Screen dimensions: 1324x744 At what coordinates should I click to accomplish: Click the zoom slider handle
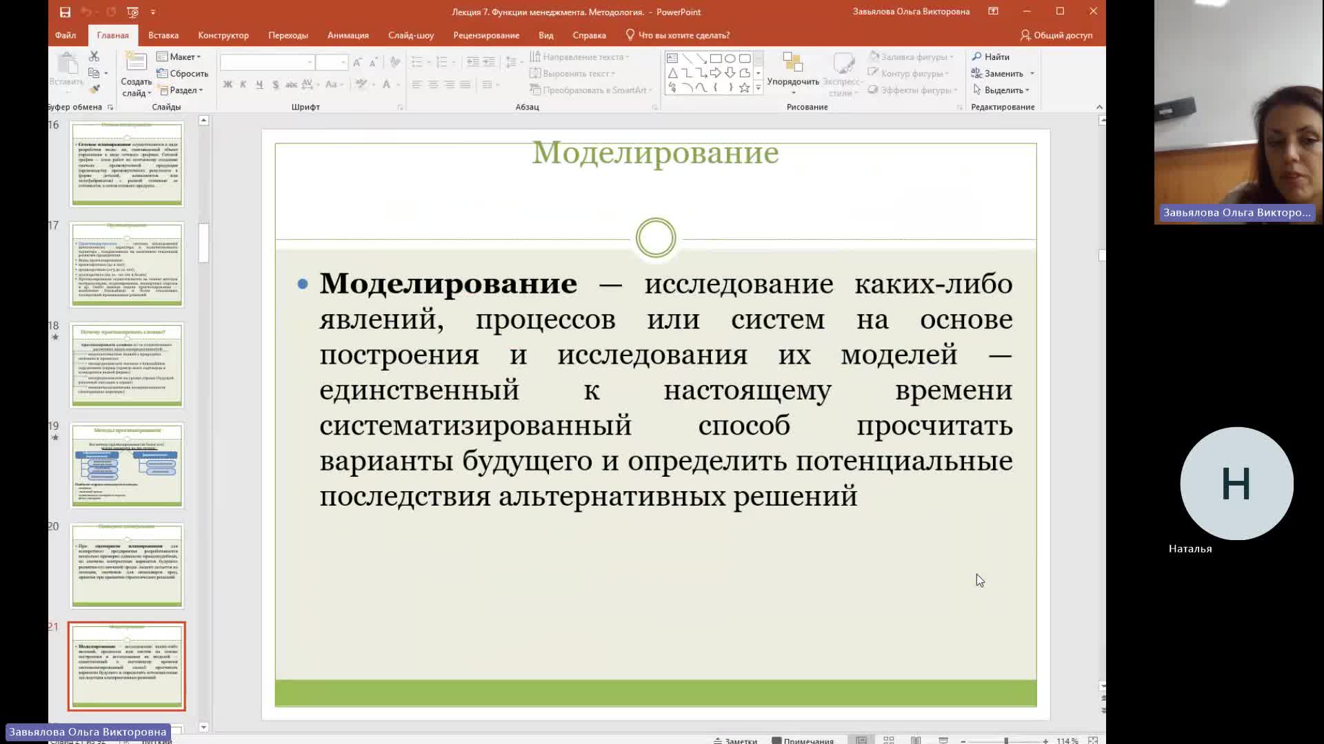pos(1006,741)
